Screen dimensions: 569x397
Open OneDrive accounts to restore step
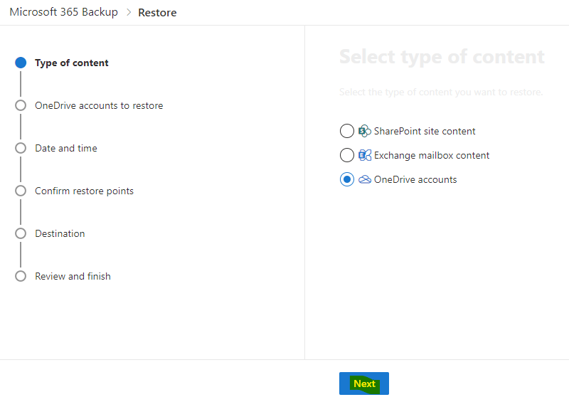pyautogui.click(x=99, y=105)
